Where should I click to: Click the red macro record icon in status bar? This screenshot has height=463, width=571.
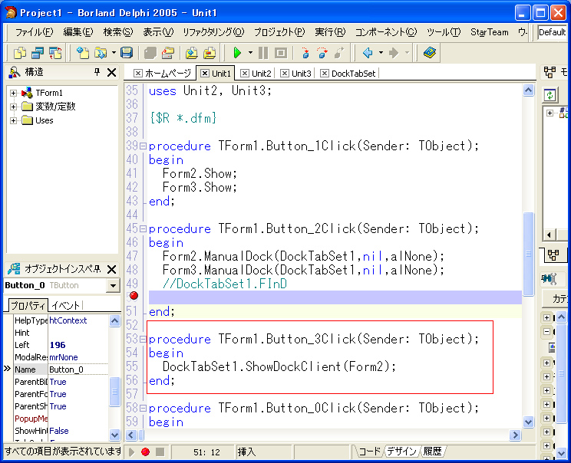point(145,452)
